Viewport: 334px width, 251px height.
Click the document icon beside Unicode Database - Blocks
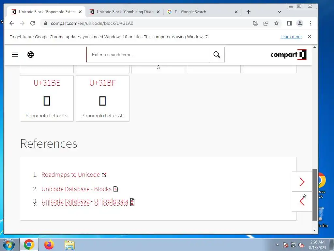click(x=115, y=189)
